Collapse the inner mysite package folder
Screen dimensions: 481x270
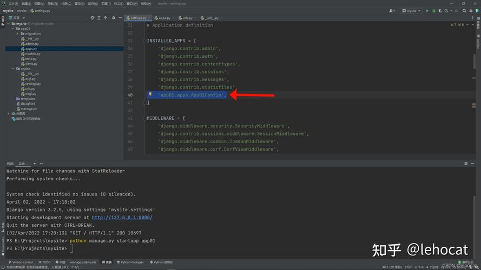13,69
